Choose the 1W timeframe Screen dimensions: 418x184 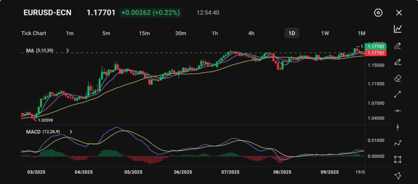point(325,33)
